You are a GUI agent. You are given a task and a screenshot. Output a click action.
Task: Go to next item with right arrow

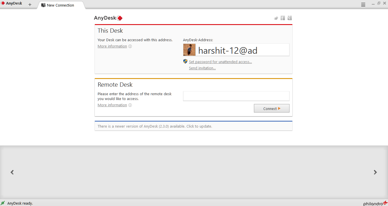[375, 172]
